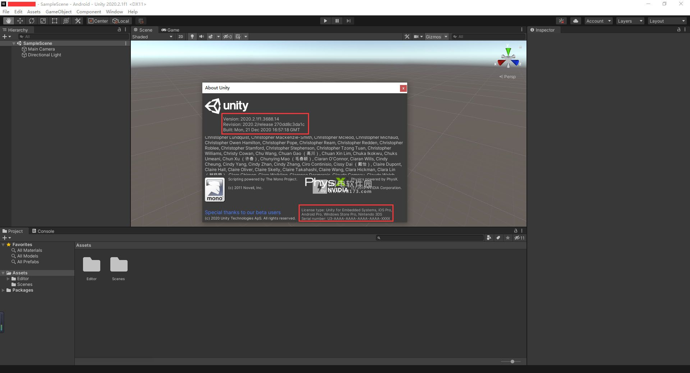Expand the Packages folder

3,290
